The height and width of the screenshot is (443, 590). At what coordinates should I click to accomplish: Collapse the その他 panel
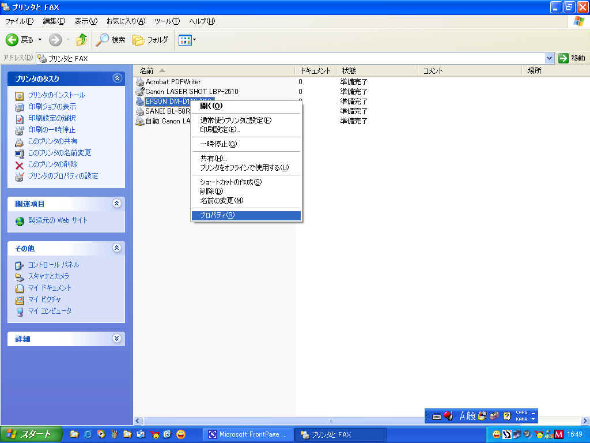coord(117,248)
